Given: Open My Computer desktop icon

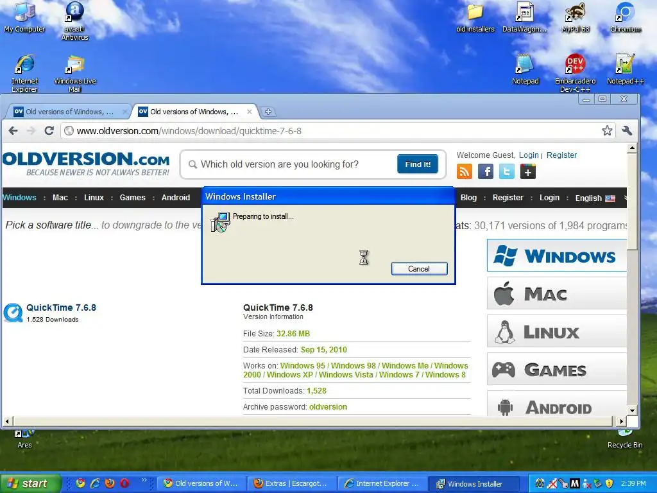Looking at the screenshot, I should (24, 17).
